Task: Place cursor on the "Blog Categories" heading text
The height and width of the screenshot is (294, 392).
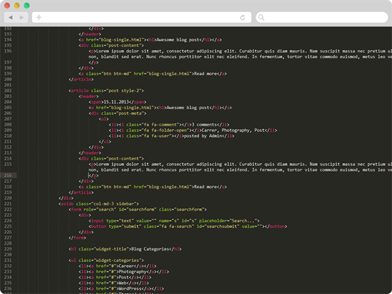Action: 151,249
